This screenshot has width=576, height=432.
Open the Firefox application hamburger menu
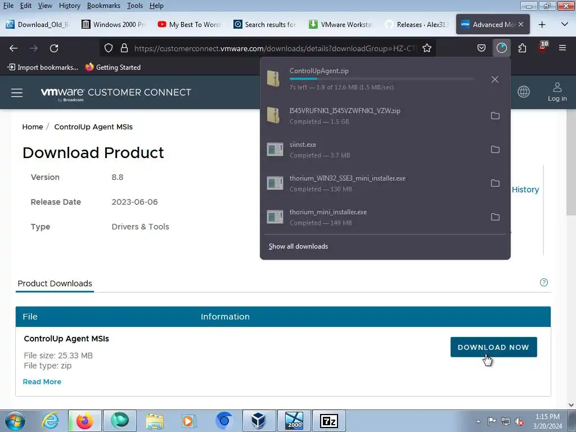click(562, 48)
